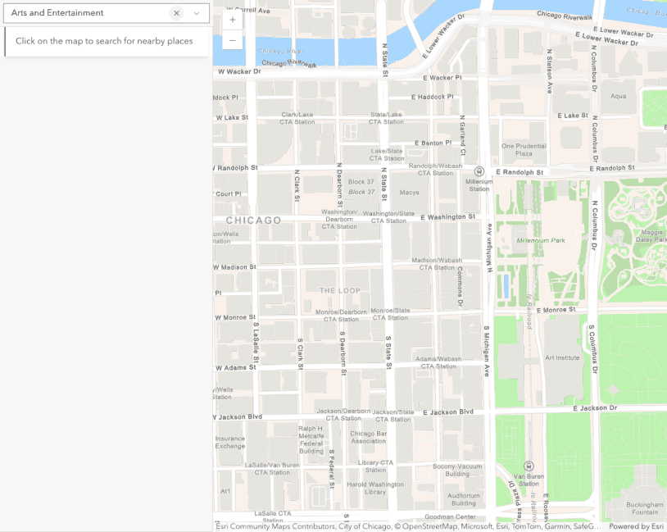Click the Clark/Lake CTA Station label
The width and height of the screenshot is (667, 532).
297,118
